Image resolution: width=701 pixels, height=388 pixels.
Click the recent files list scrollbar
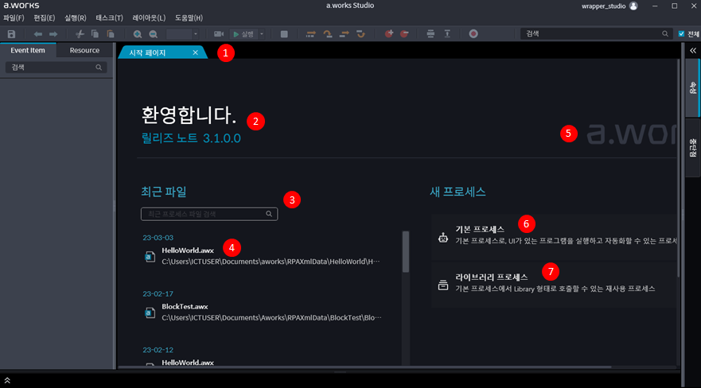click(406, 252)
